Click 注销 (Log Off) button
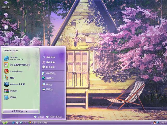Viewport: 167px width, 125px height. 39,117
